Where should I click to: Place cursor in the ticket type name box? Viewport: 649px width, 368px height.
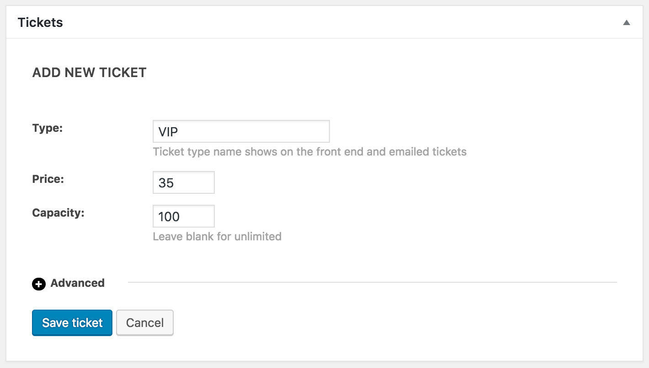241,131
